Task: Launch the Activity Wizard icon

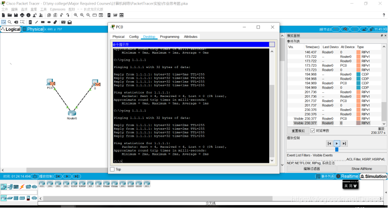Action: tap(35, 15)
